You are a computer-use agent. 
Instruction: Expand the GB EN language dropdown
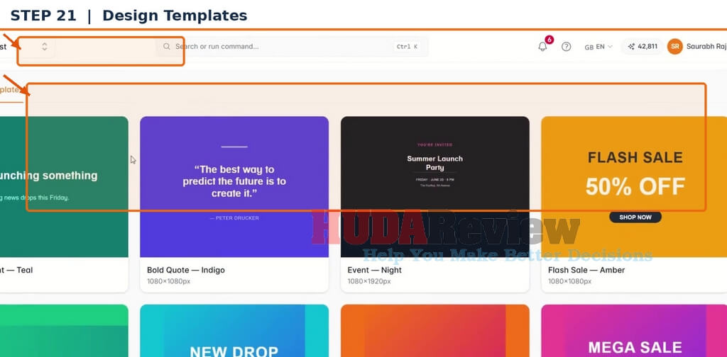click(598, 47)
